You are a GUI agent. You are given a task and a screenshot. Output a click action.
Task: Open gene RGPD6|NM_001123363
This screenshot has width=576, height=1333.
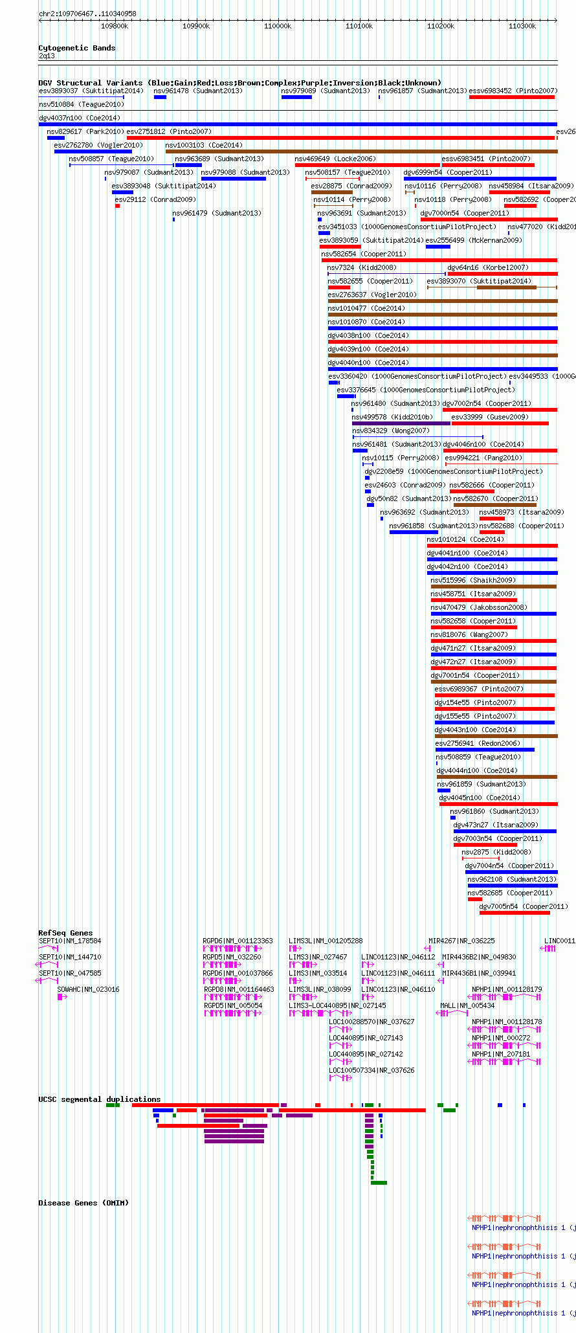[x=238, y=941]
